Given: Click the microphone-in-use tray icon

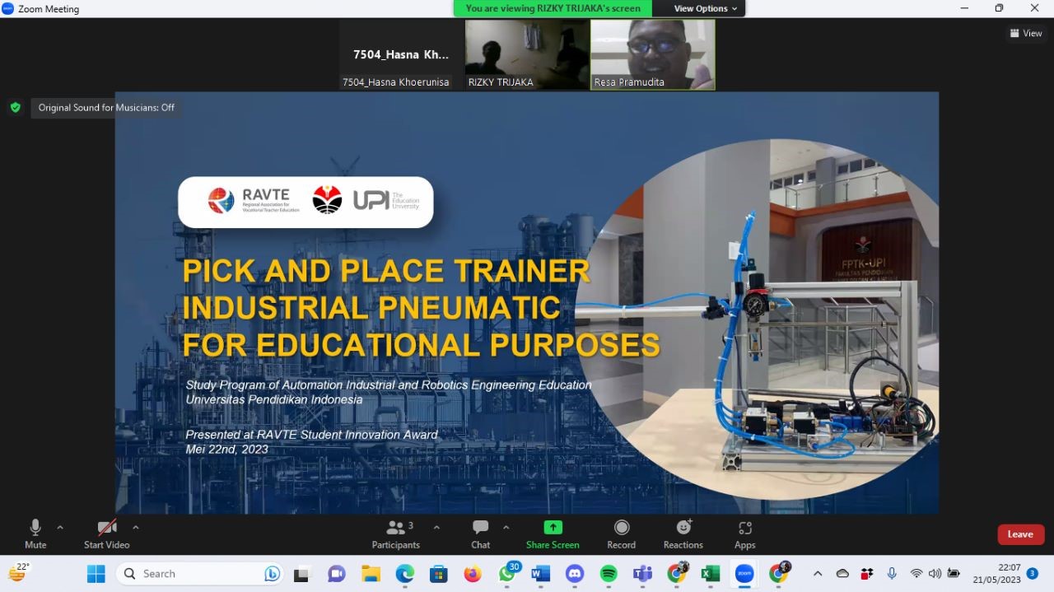Looking at the screenshot, I should tap(892, 574).
